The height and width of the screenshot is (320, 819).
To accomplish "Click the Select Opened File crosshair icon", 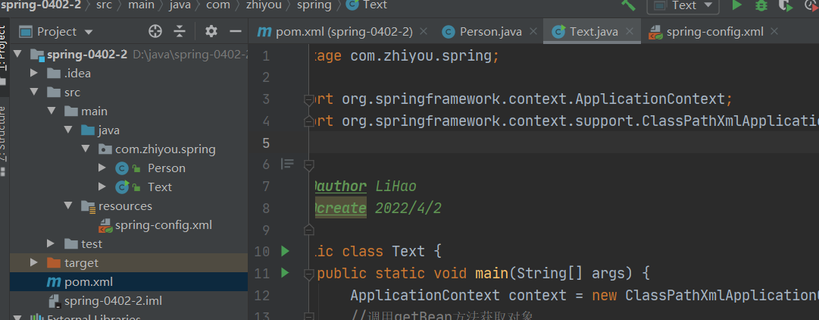I will click(x=155, y=31).
